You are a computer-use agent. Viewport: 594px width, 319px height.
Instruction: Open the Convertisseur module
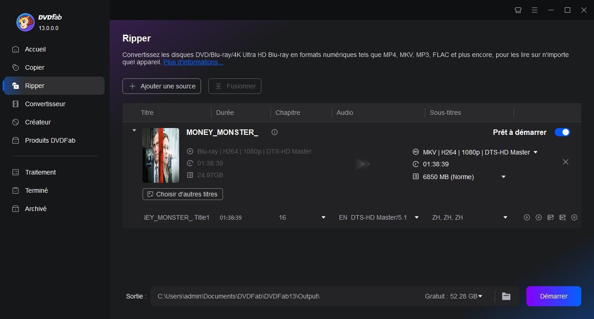54,104
